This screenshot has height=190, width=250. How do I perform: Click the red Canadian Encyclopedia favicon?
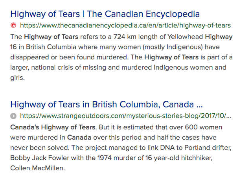[x=13, y=25]
